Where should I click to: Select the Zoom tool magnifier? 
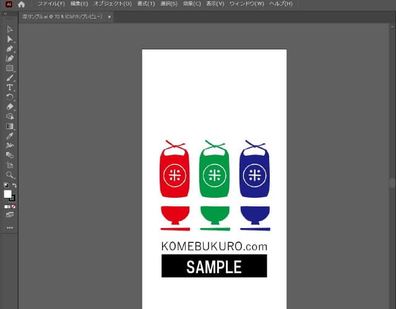pos(10,175)
